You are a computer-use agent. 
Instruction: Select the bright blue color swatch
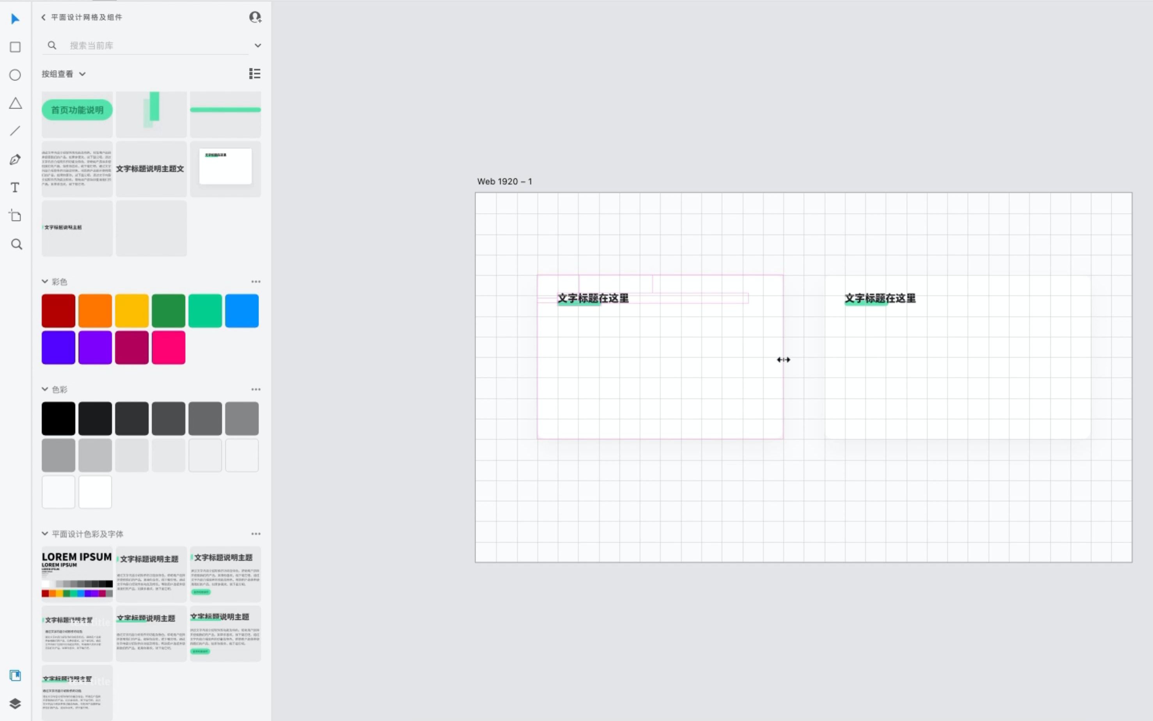pos(242,311)
